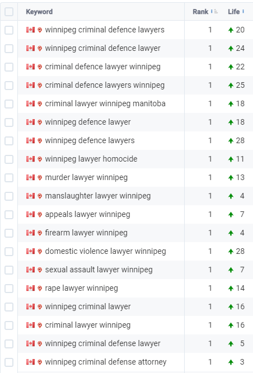
Task: Tick checkbox for winnipeg defence lawyer row
Action: coord(9,122)
